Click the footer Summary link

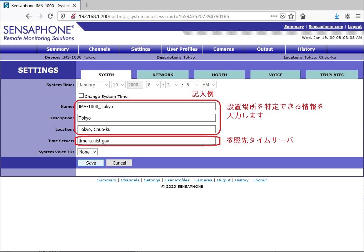point(106,180)
